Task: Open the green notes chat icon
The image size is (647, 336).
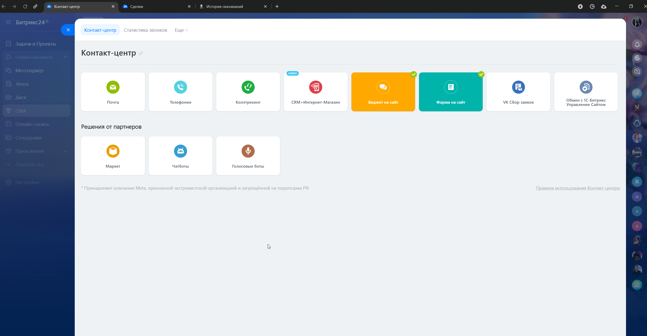Action: (637, 285)
